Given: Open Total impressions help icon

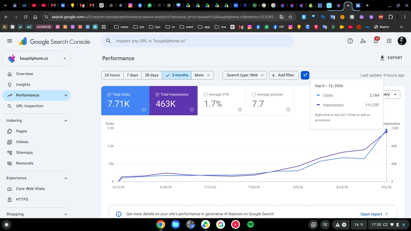Looking at the screenshot, I should (x=192, y=110).
